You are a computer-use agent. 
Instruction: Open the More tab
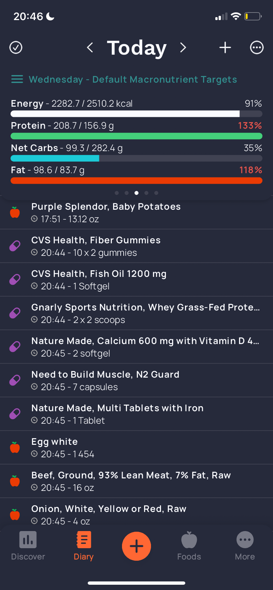pos(245,546)
